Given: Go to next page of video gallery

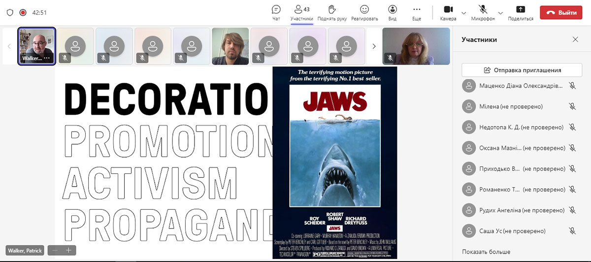Looking at the screenshot, I should pyautogui.click(x=374, y=46).
